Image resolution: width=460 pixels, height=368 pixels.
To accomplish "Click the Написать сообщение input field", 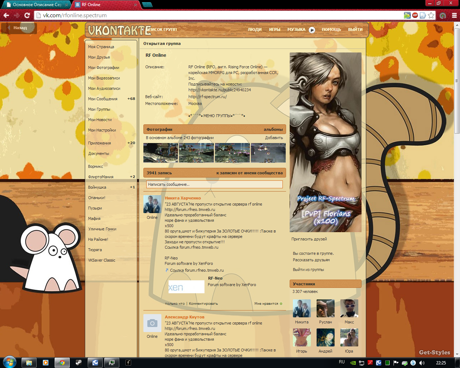I will click(x=215, y=184).
